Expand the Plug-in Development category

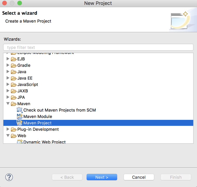(x=8, y=129)
